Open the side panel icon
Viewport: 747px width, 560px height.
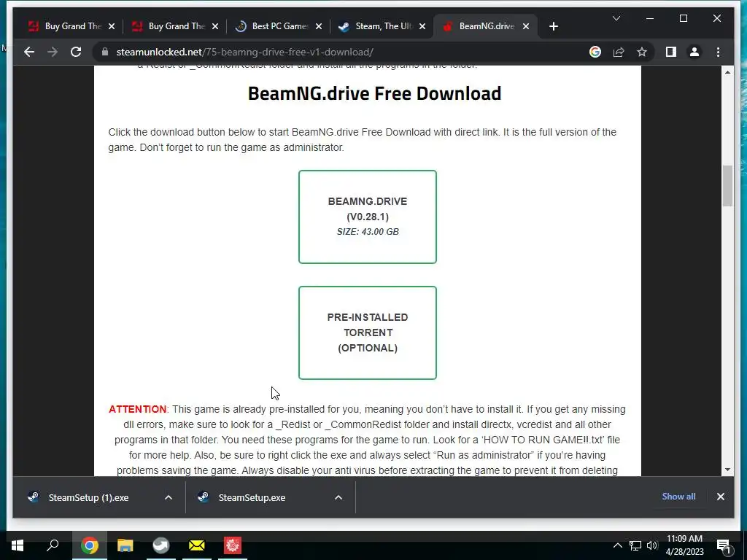(671, 52)
